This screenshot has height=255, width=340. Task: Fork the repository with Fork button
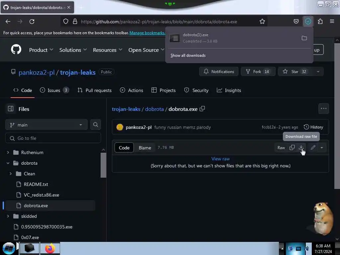click(258, 72)
